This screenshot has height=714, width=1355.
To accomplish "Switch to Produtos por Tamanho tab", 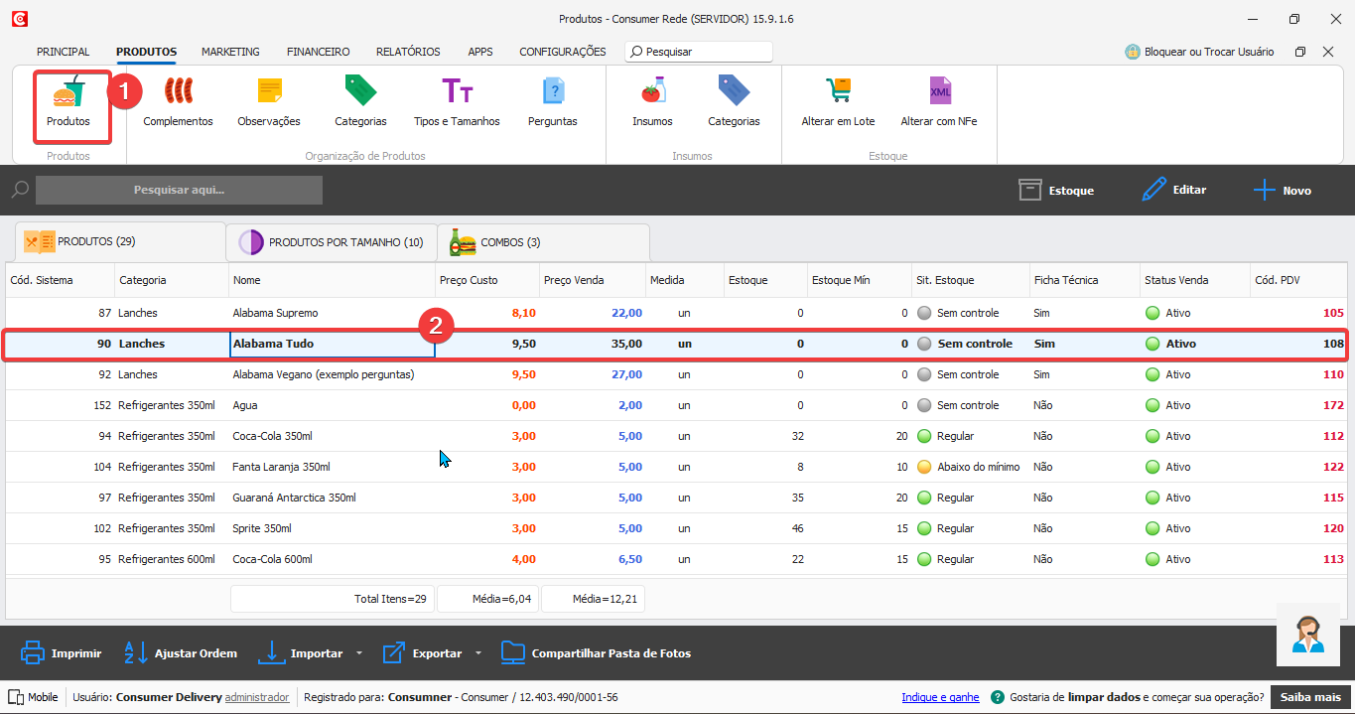I will tap(331, 242).
